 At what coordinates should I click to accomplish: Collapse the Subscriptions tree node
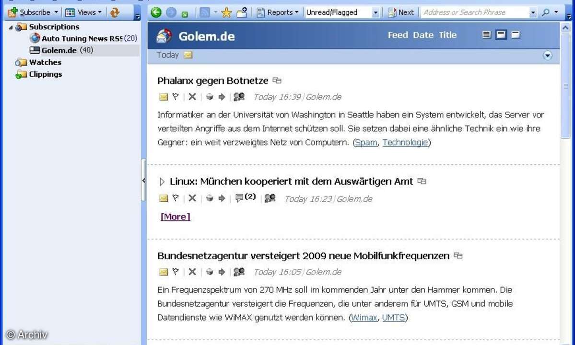(10, 27)
